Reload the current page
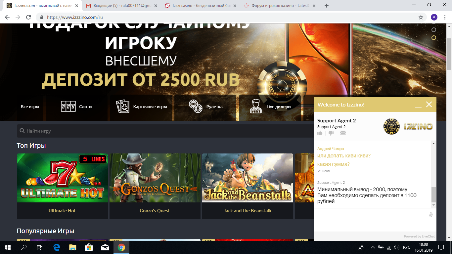 click(28, 17)
